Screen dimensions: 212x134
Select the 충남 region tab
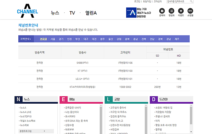point(136,39)
